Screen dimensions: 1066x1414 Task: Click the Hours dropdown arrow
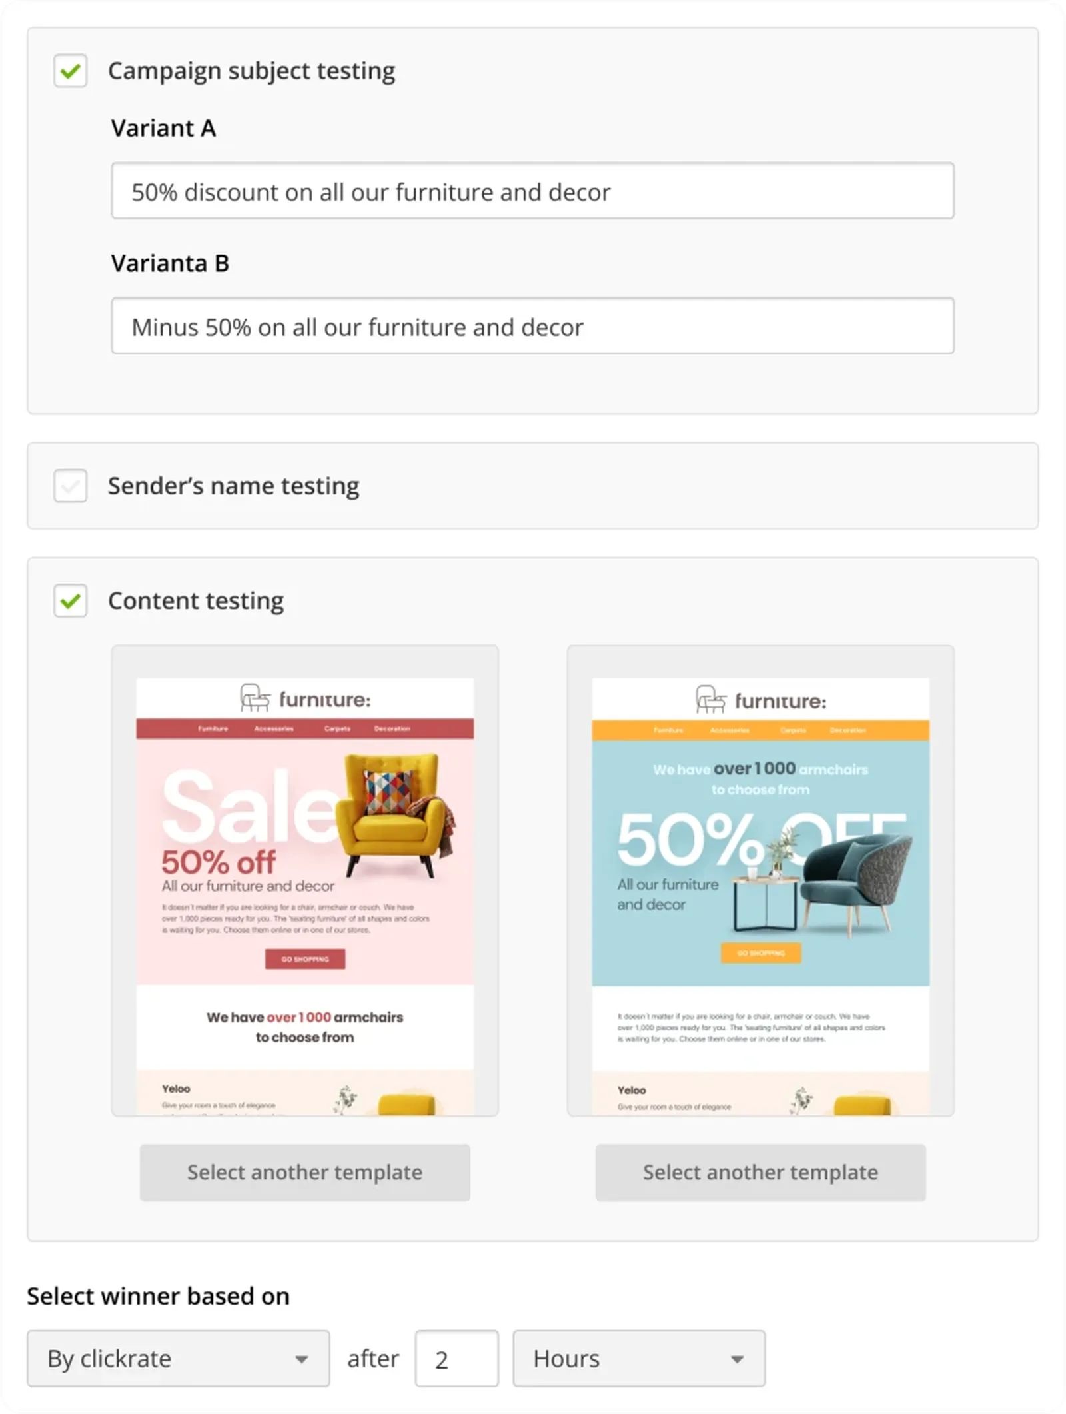tap(737, 1359)
